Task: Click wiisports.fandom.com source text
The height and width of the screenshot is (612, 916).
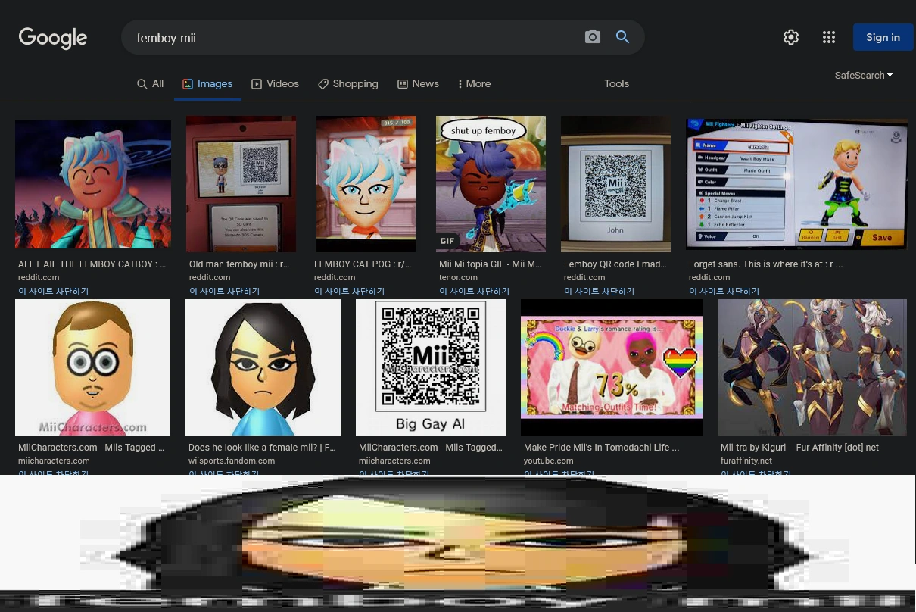Action: pos(232,461)
